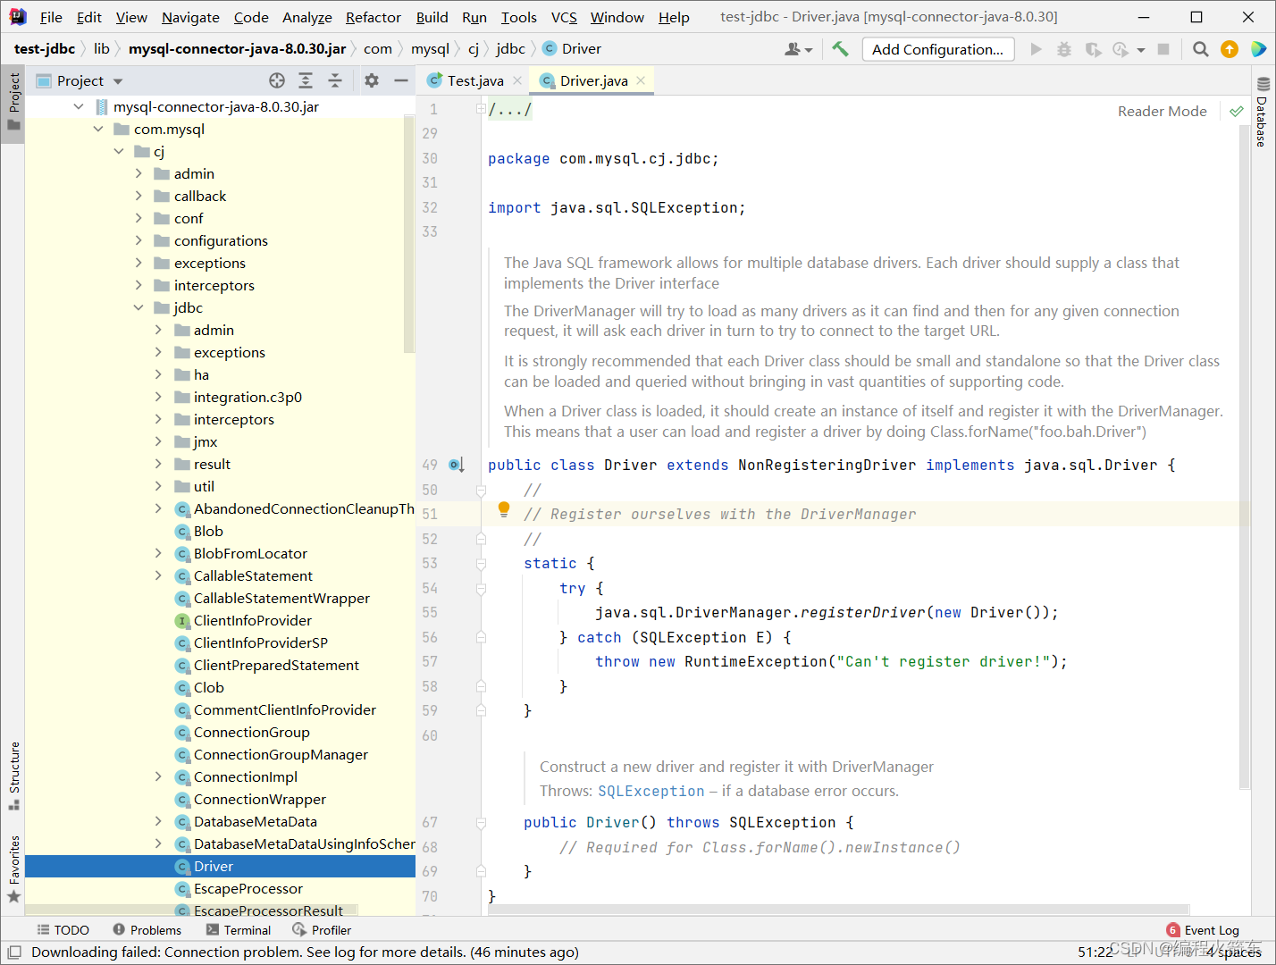Image resolution: width=1276 pixels, height=965 pixels.
Task: Expand the DatabaseMetaData class node
Action: pos(158,821)
